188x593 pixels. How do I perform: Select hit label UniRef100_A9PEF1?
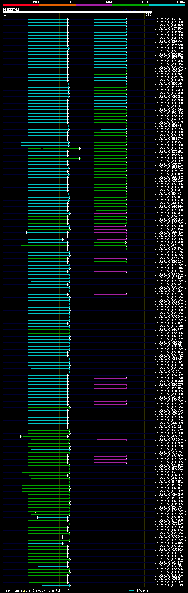pos(169,106)
